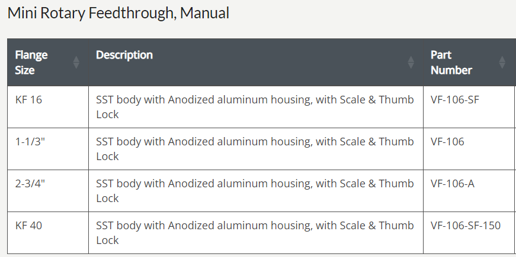
Task: Click the 1-1/3" flange size cell
Action: pyautogui.click(x=48, y=149)
